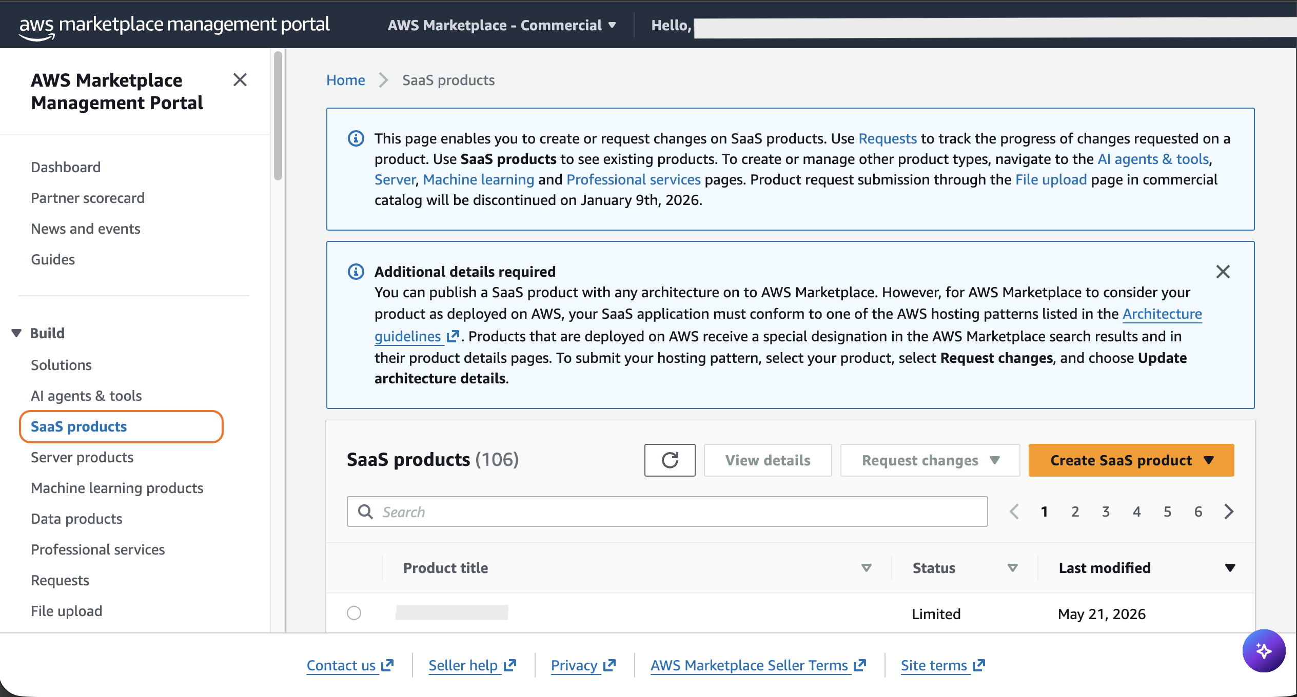The height and width of the screenshot is (697, 1297).
Task: Click the View details button
Action: 768,460
